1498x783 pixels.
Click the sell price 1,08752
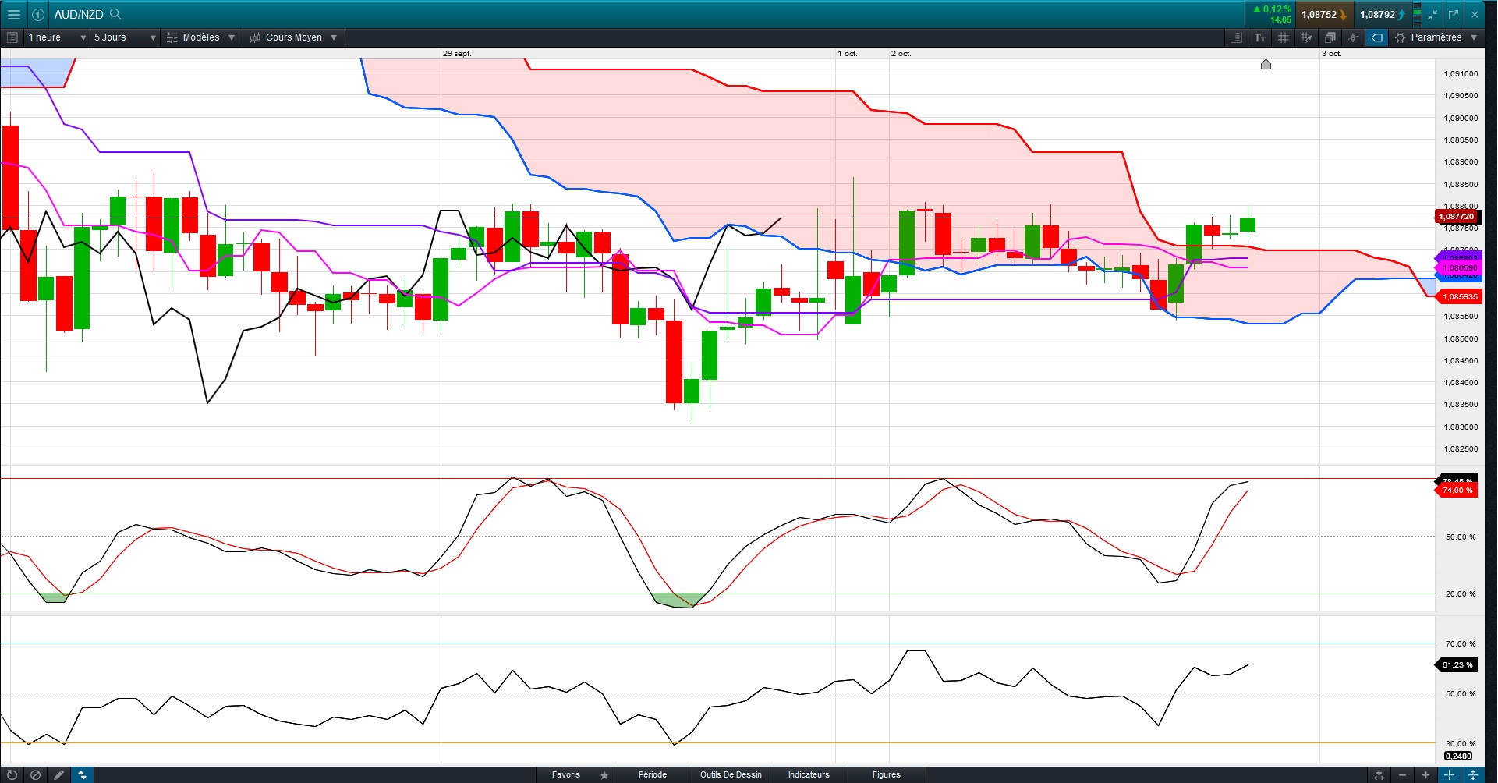click(1324, 14)
